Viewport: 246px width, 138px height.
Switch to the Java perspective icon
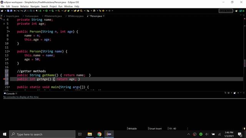241,11
